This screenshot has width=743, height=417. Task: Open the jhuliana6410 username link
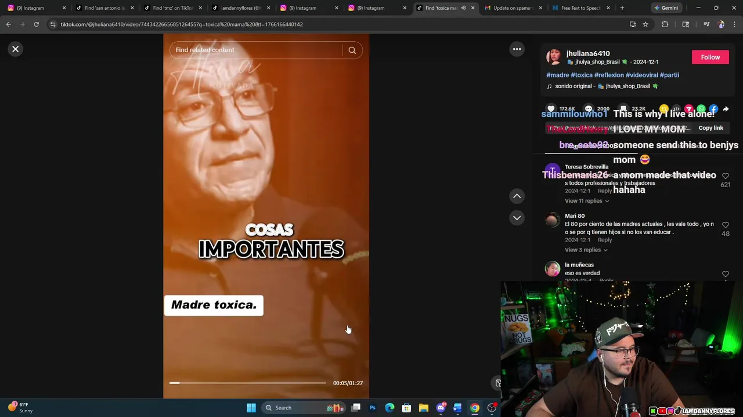point(588,53)
